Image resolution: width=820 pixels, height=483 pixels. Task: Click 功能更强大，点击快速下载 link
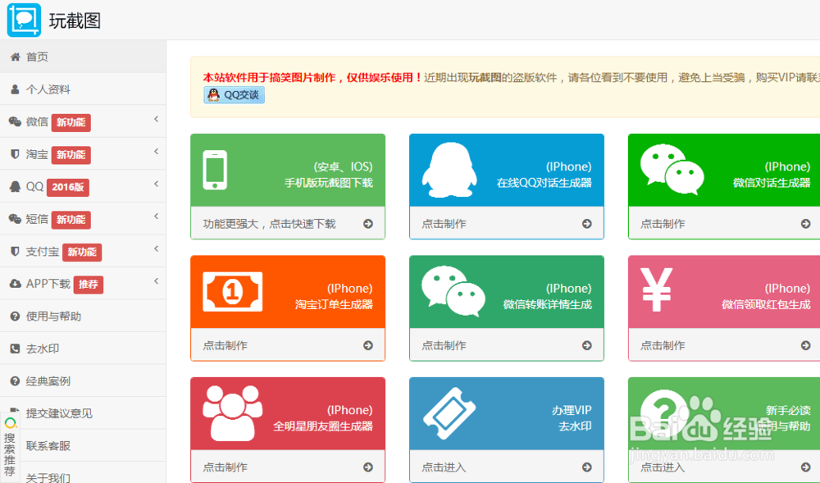pos(269,224)
